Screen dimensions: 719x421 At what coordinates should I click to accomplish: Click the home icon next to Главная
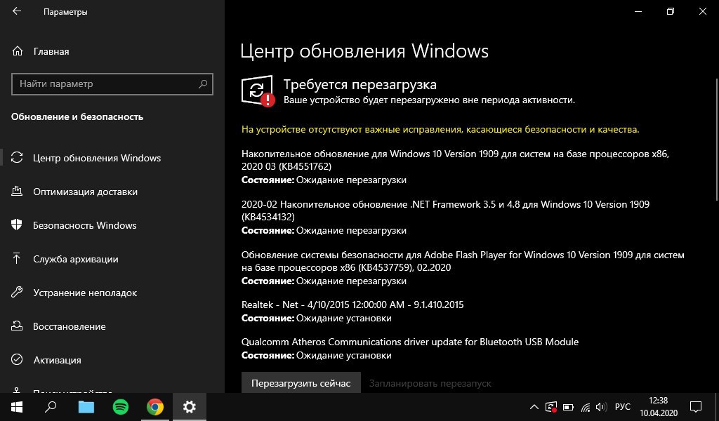click(18, 51)
